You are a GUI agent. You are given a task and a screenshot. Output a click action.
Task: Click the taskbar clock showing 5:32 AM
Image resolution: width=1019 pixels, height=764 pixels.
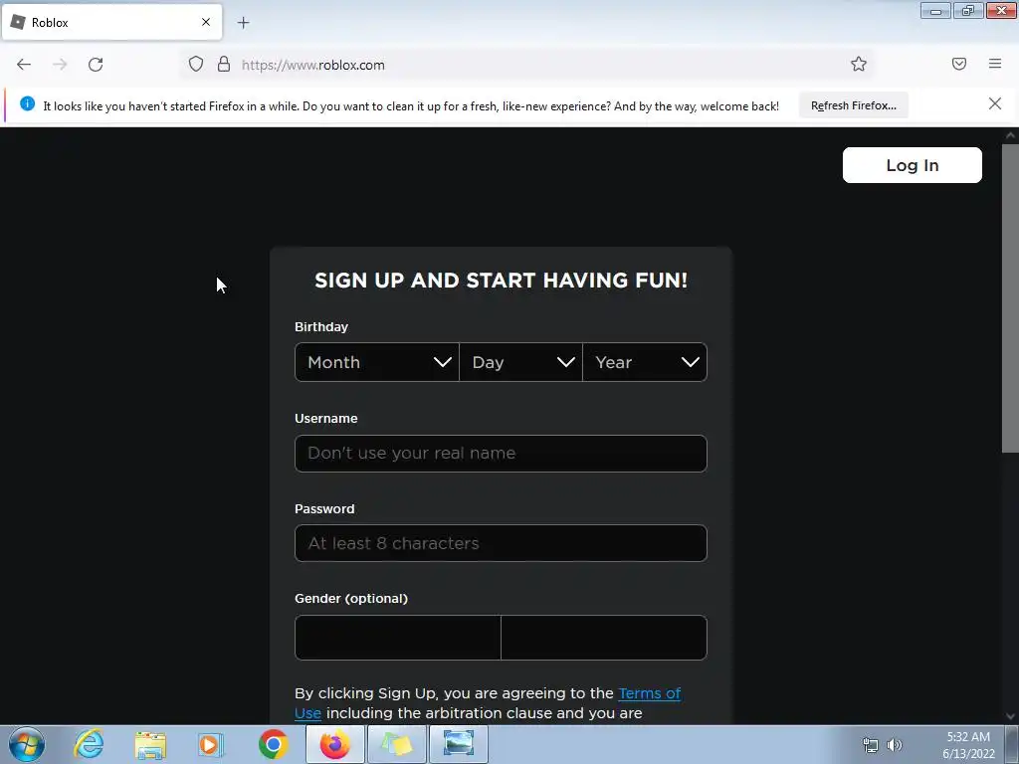(x=968, y=745)
